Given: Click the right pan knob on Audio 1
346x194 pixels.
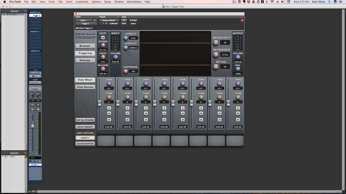Looking at the screenshot, I should (x=39, y=95).
